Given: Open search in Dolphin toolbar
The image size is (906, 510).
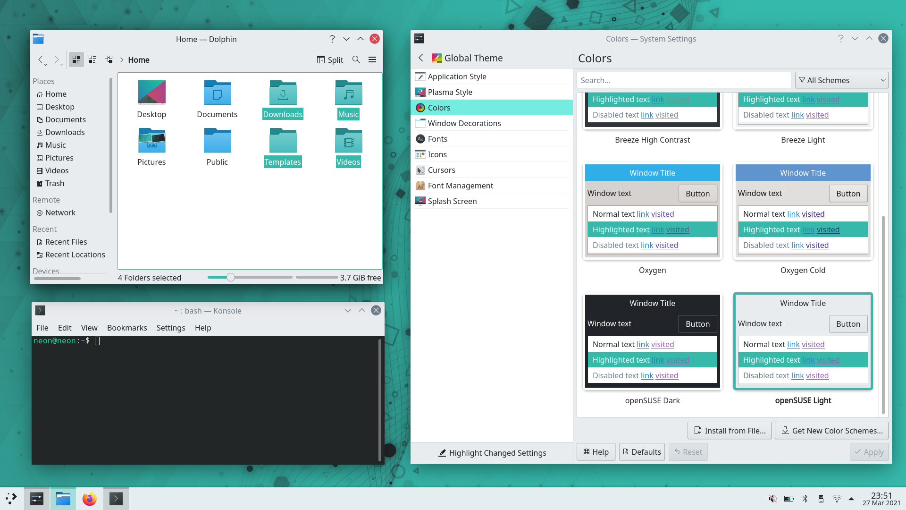Looking at the screenshot, I should coord(356,59).
